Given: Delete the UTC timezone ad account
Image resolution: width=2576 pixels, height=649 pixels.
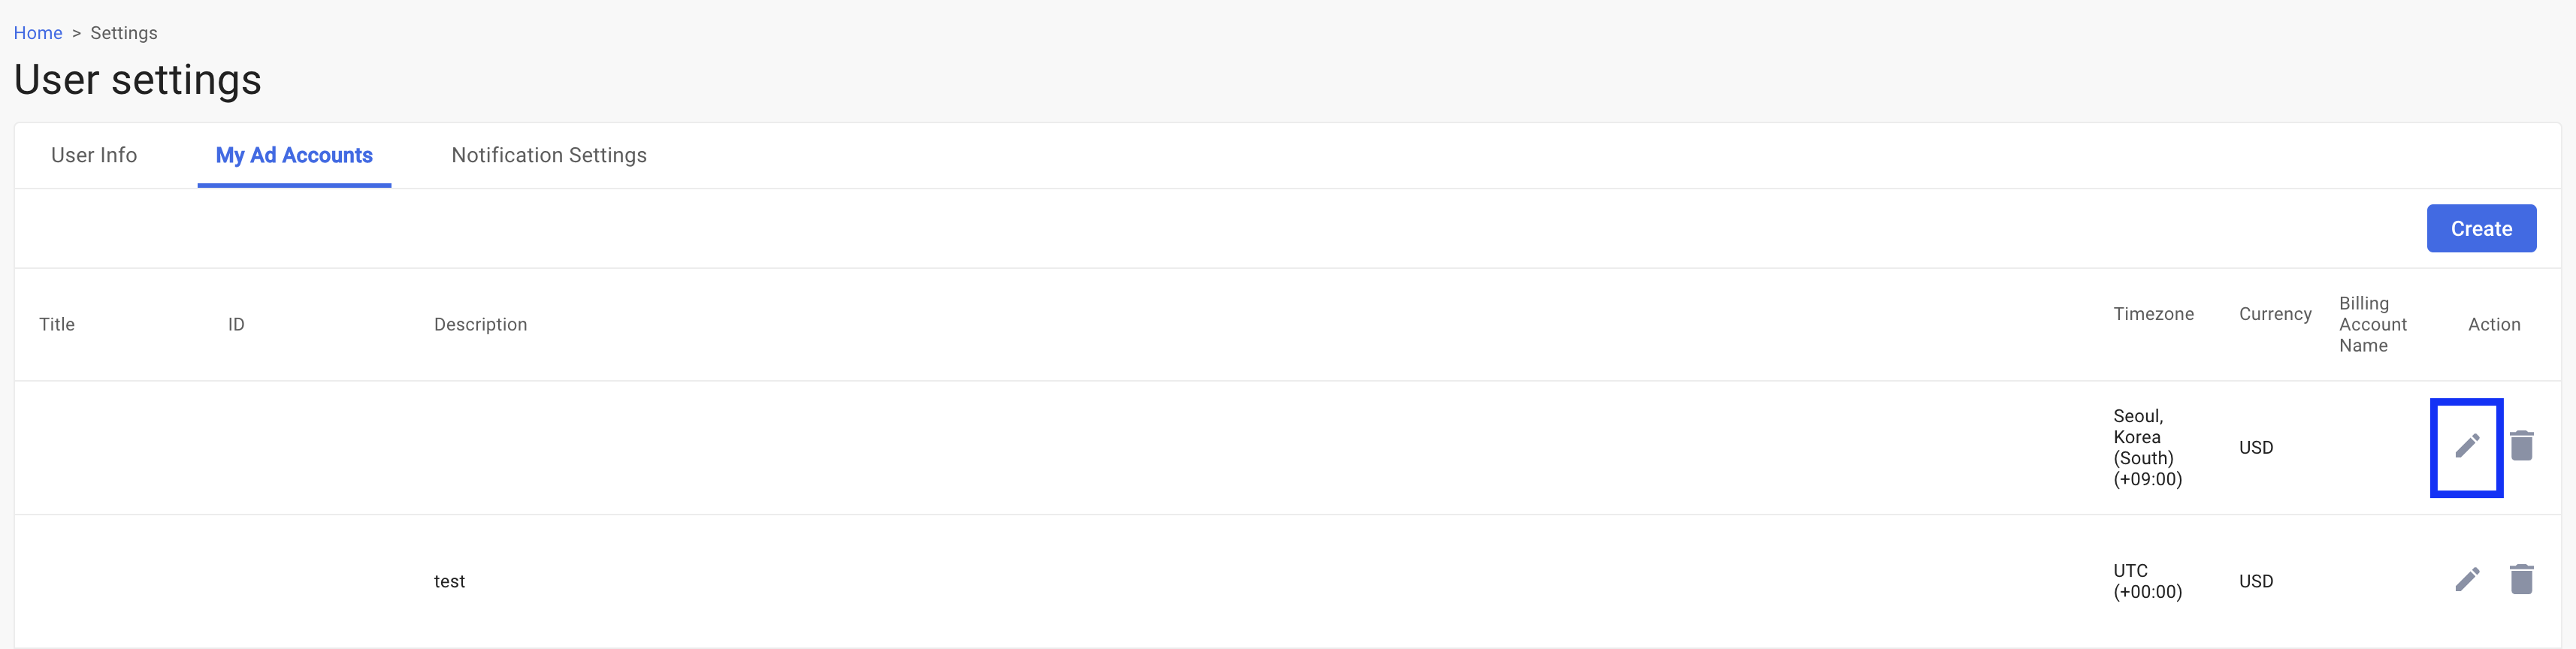Looking at the screenshot, I should pyautogui.click(x=2521, y=579).
